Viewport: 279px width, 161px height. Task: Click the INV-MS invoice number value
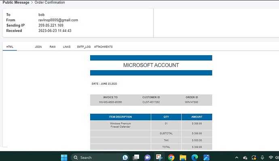[x=110, y=102]
